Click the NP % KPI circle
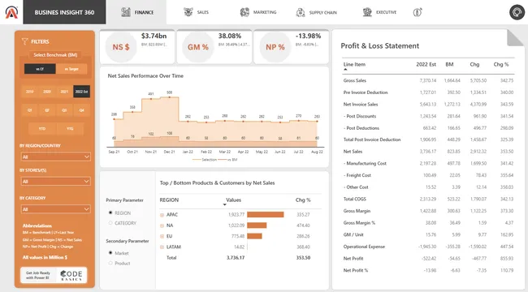 click(x=275, y=47)
